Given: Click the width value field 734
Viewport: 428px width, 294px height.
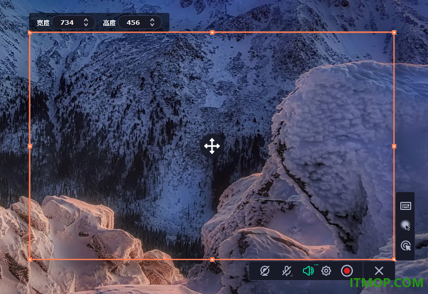Looking at the screenshot, I should pos(67,22).
